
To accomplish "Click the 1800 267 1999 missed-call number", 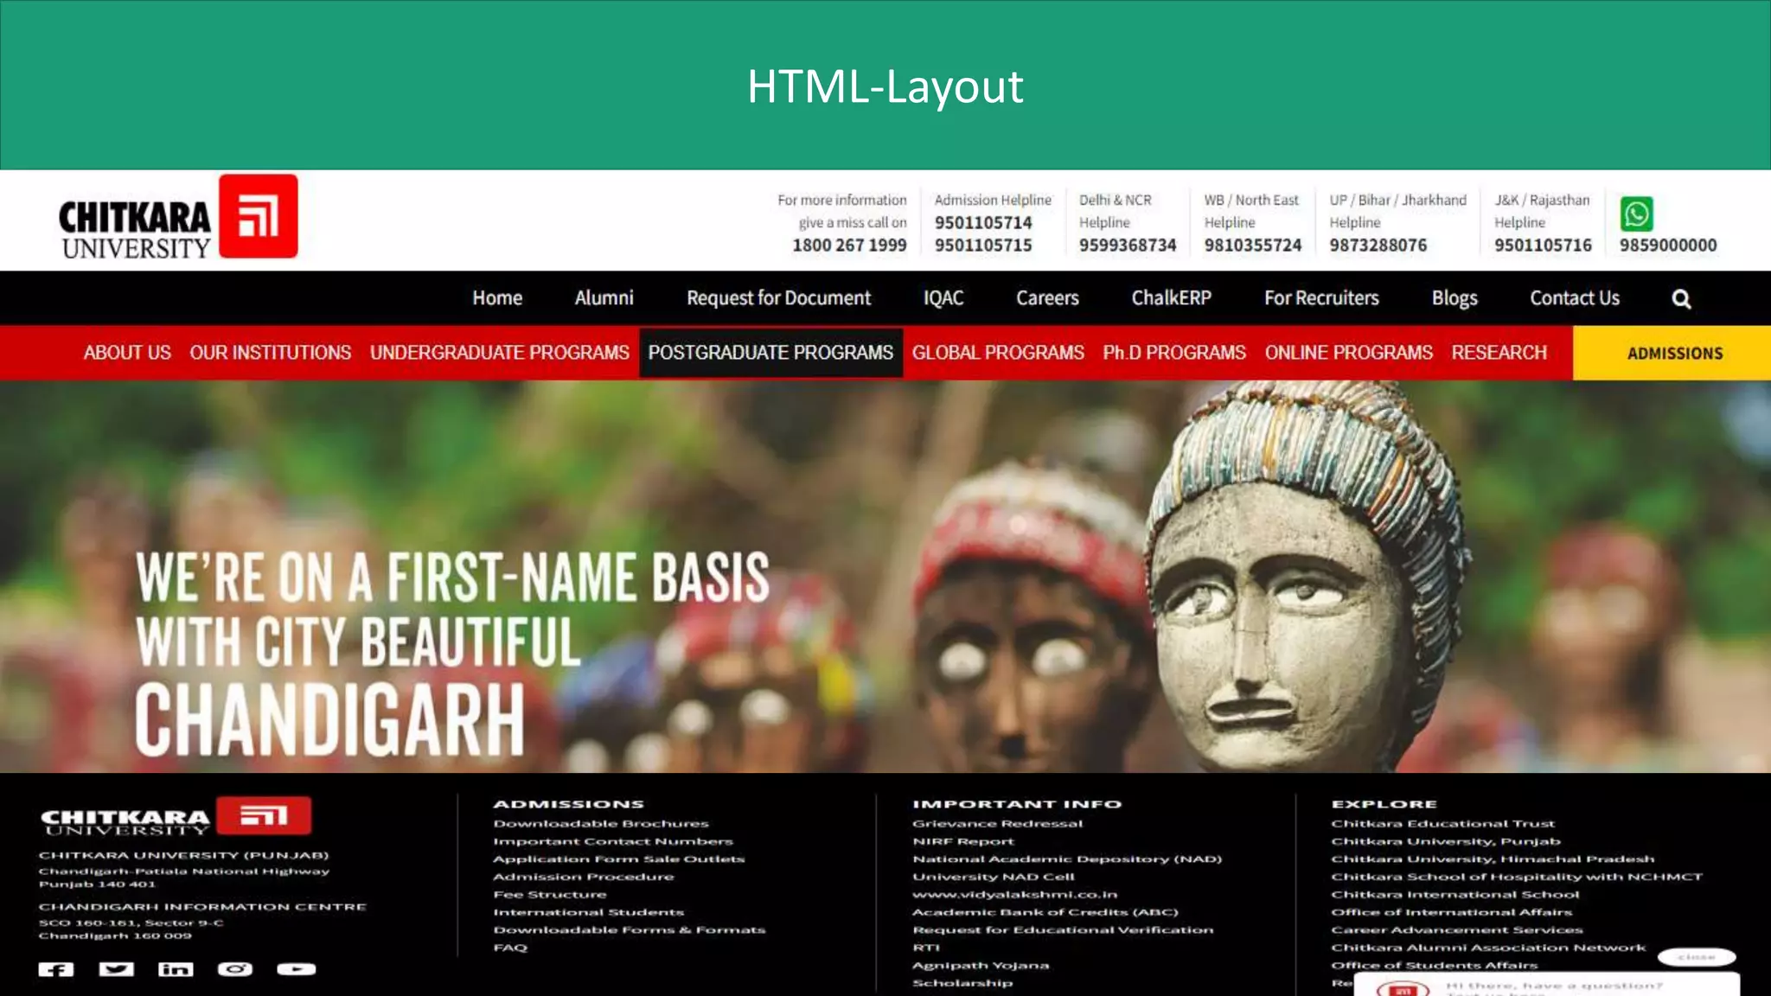I will 849,246.
